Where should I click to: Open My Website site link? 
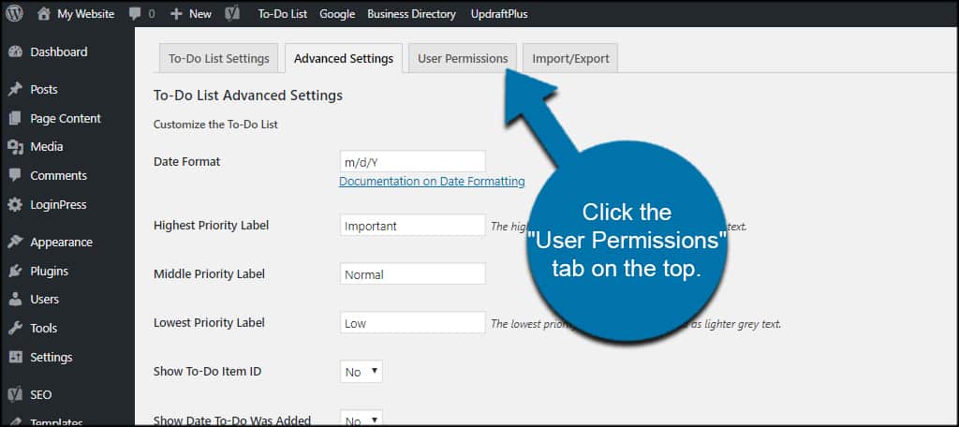pos(85,13)
